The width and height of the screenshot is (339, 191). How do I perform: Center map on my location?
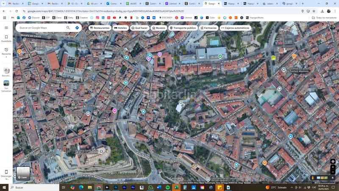click(x=333, y=161)
